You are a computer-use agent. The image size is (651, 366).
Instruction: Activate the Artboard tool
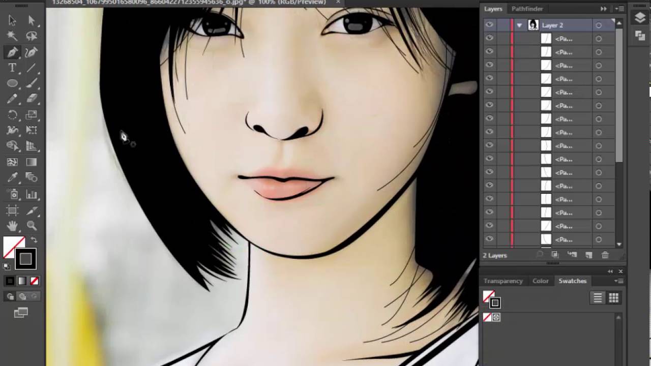coord(12,210)
